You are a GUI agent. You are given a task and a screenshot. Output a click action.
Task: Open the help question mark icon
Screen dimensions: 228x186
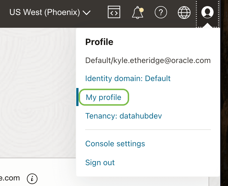tap(161, 12)
